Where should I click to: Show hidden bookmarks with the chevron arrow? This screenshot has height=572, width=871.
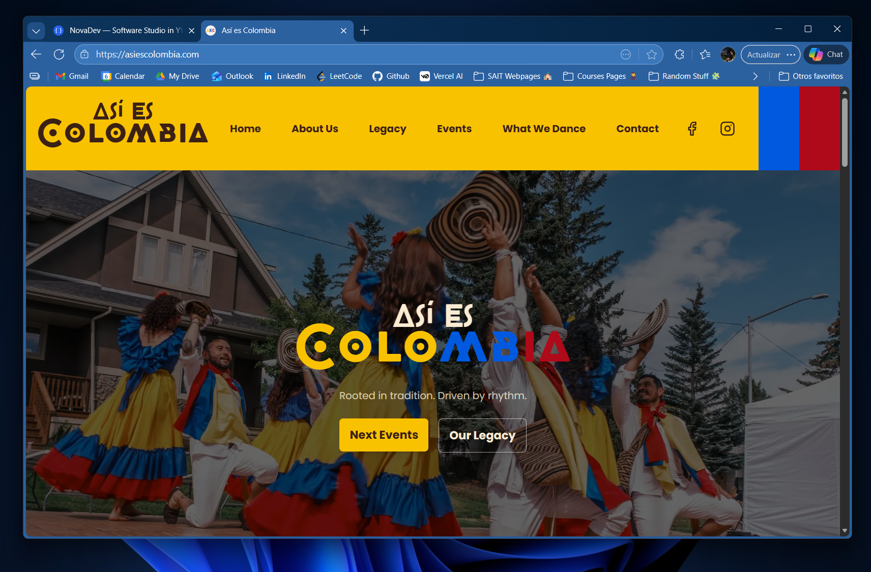tap(755, 76)
